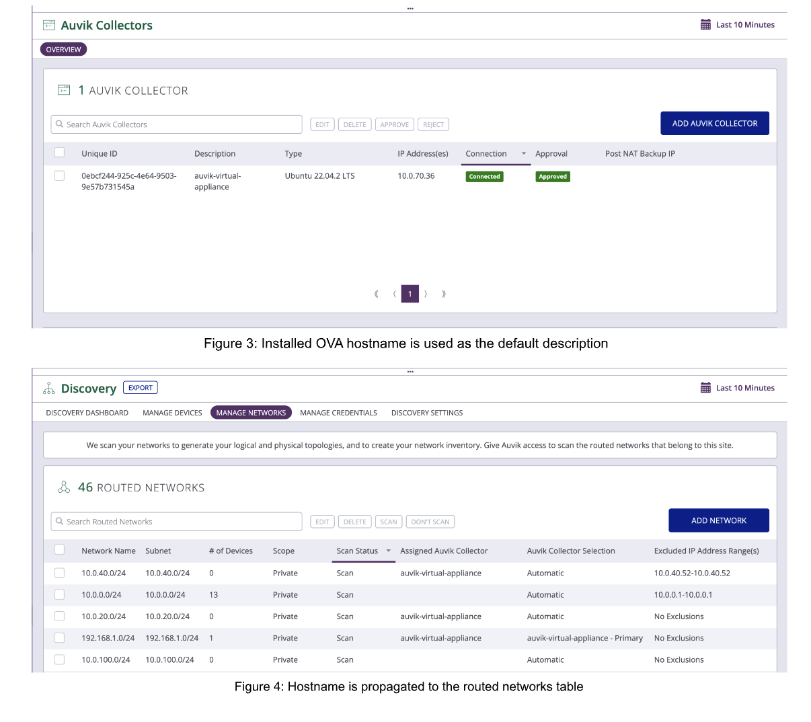Switch to DISCOVERY SETTINGS tab
Screen dimensions: 811x722
pos(427,413)
